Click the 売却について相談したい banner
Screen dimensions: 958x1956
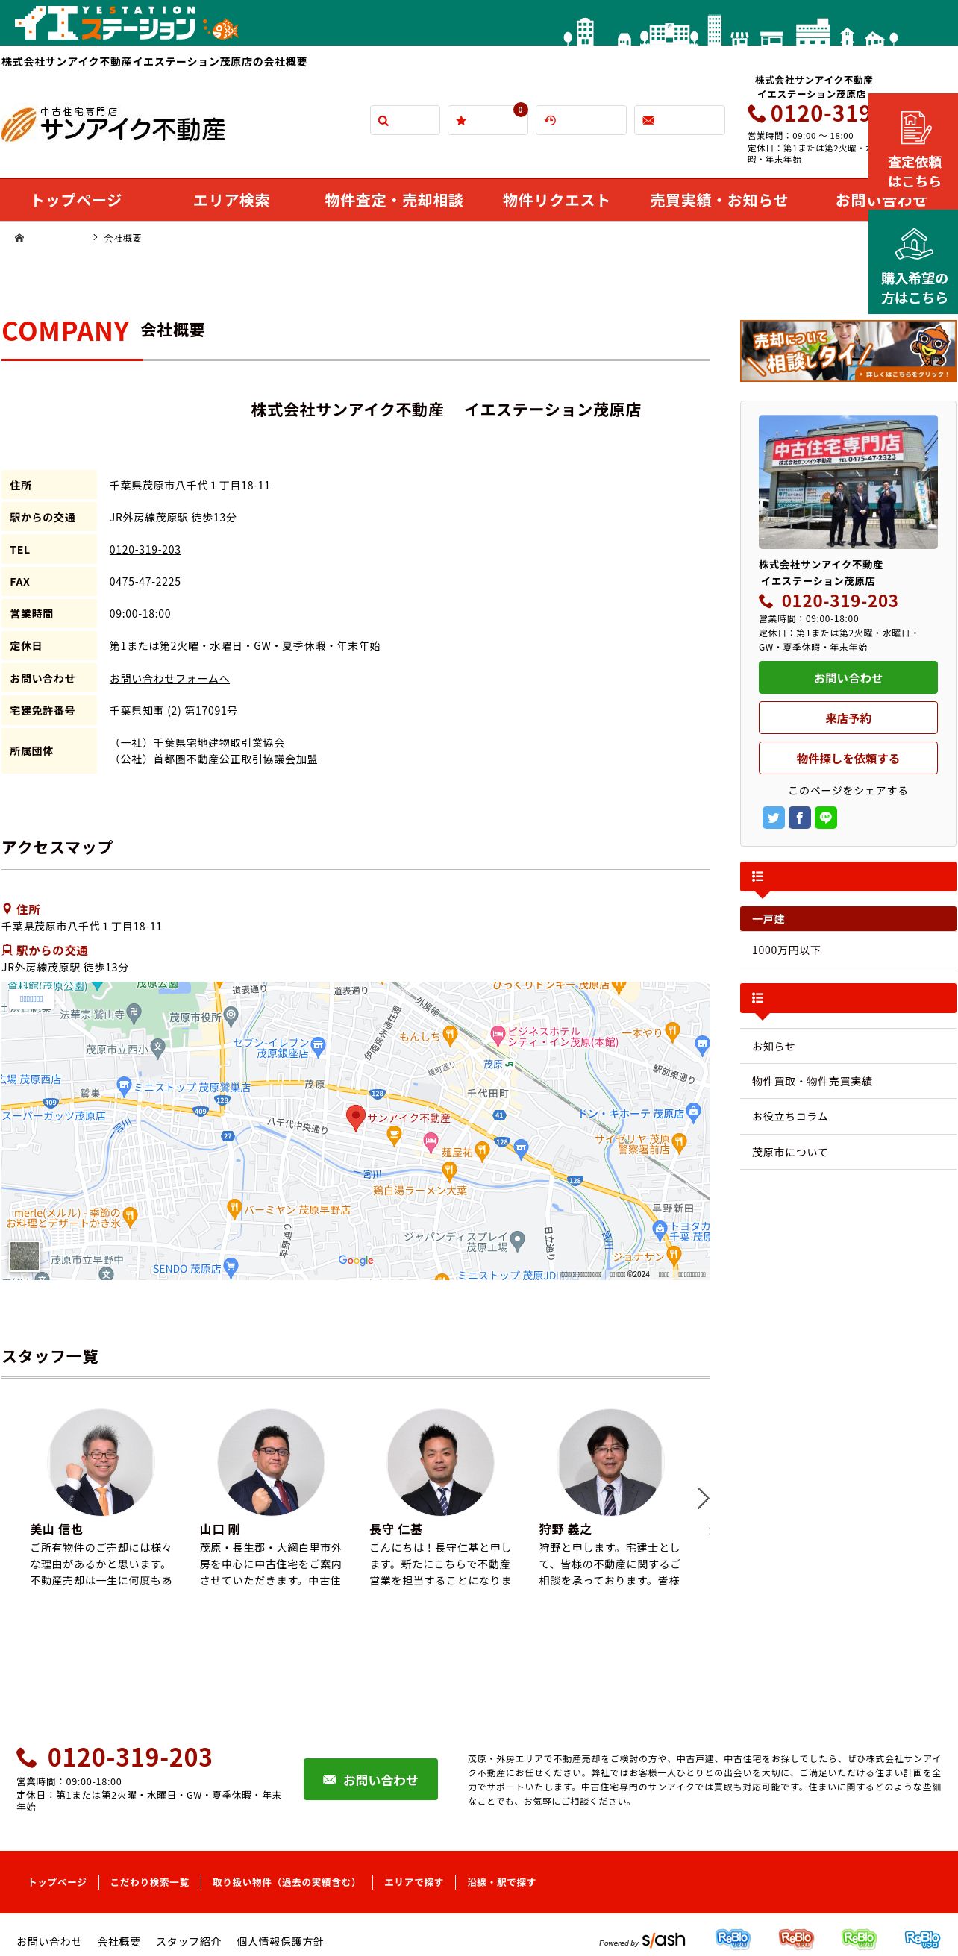(x=848, y=351)
